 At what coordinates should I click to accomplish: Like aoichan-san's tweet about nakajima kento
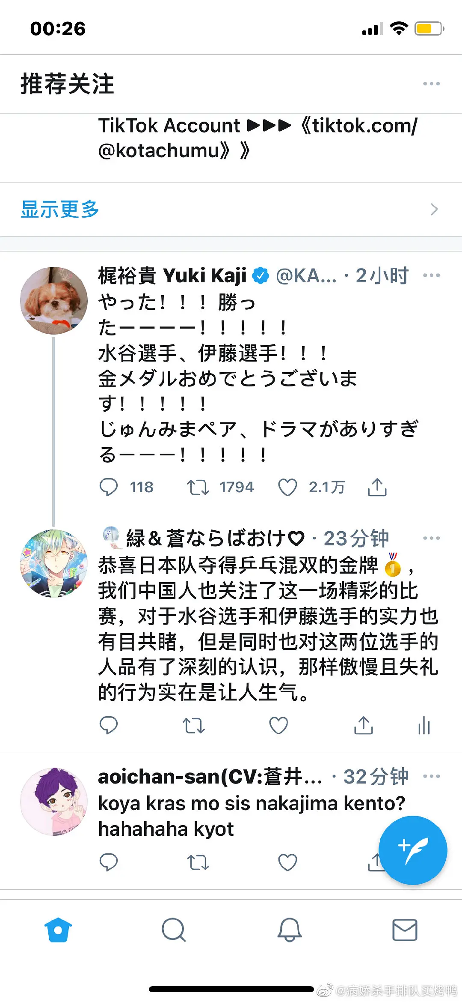tap(287, 862)
